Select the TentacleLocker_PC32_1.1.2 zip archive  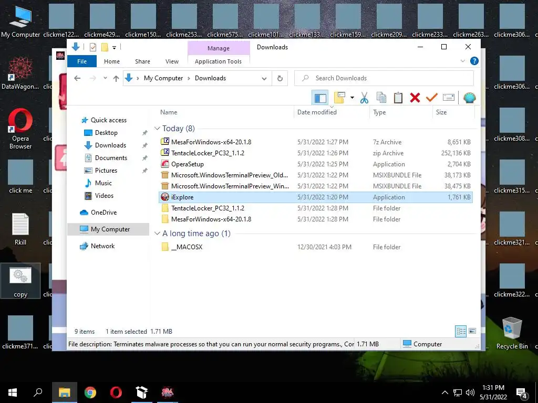316,153
